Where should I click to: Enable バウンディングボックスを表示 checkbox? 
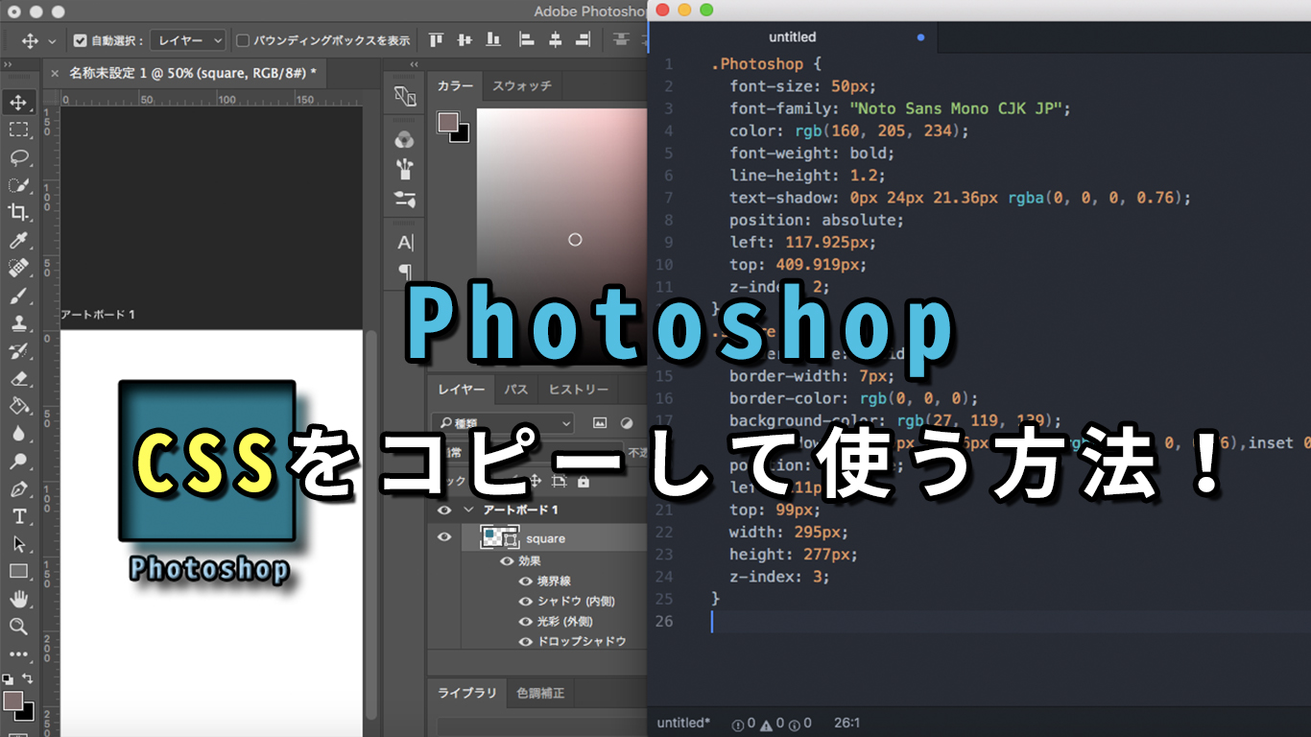243,40
